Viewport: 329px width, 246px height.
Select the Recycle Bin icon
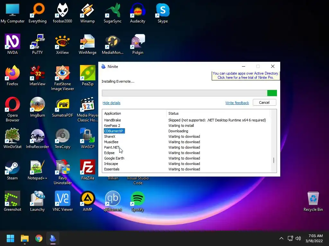(x=313, y=201)
